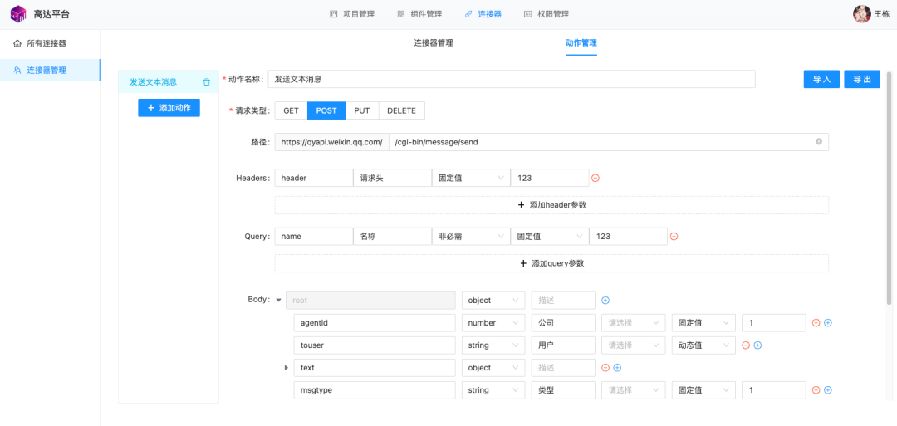897x426 pixels.
Task: Switch to the 动作管理 tab
Action: [581, 43]
